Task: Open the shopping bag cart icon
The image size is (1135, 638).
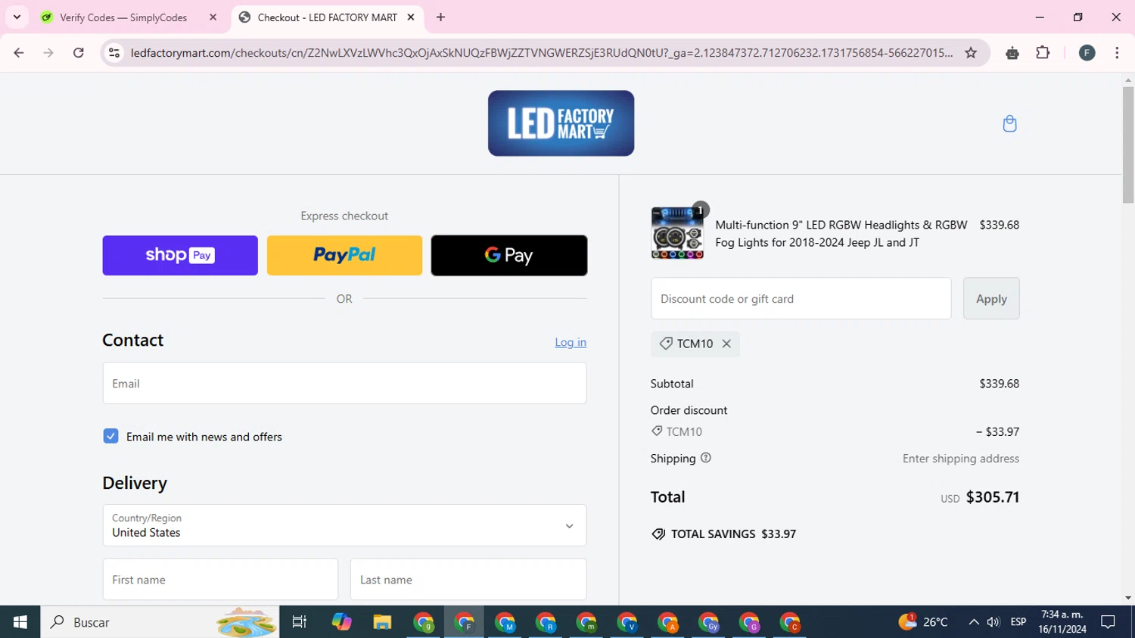Action: tap(1009, 123)
